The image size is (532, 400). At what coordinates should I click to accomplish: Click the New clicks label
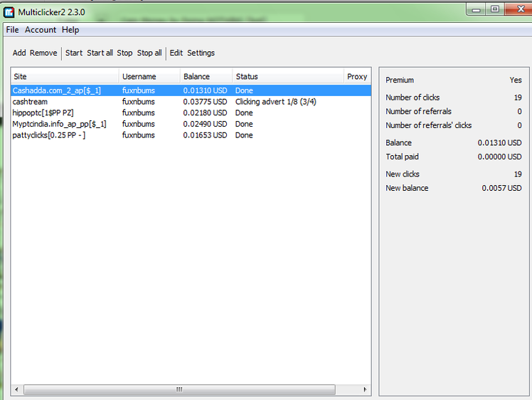(x=403, y=174)
